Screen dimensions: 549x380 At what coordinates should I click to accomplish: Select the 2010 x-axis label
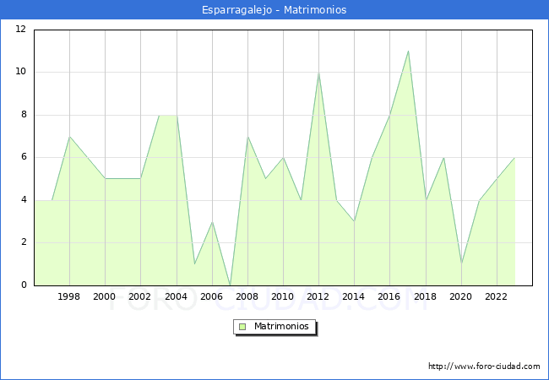point(283,296)
